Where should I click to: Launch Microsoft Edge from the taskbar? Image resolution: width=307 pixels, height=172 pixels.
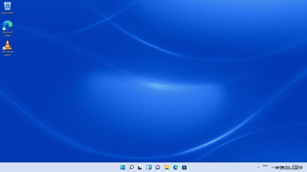click(x=175, y=167)
